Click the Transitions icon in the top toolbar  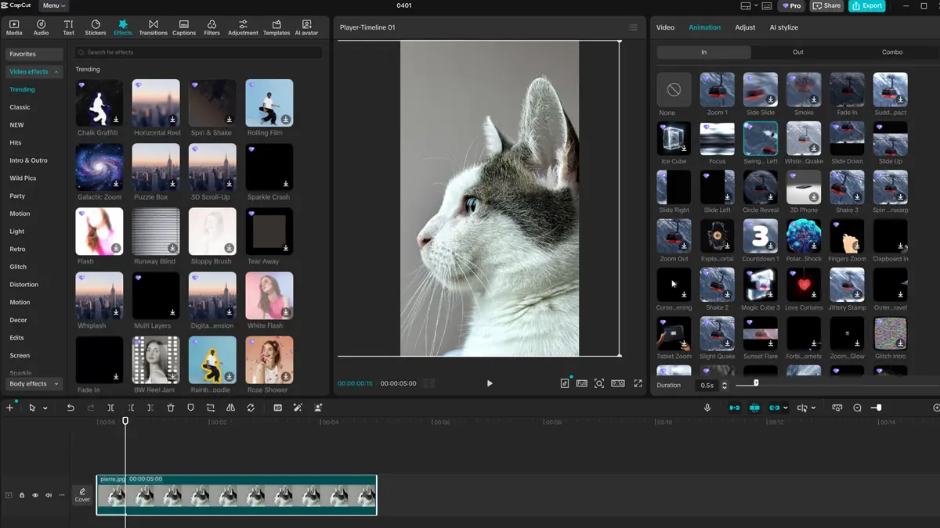(153, 26)
